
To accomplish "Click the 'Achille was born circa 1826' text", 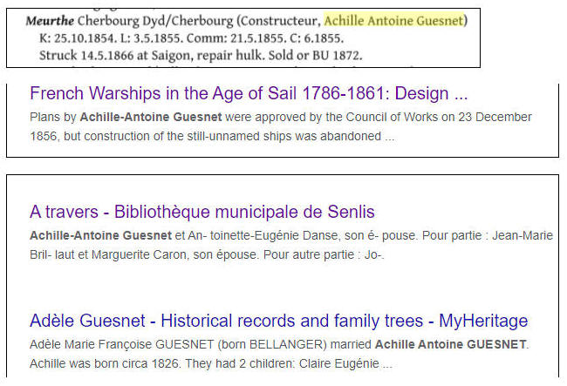I will (x=113, y=364).
